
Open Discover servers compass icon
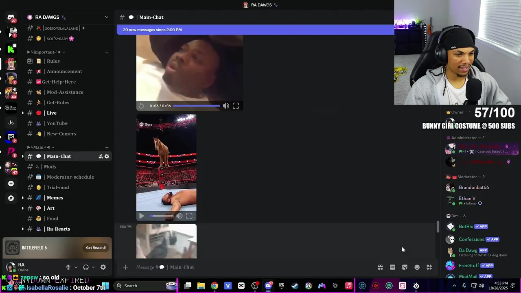(x=11, y=198)
